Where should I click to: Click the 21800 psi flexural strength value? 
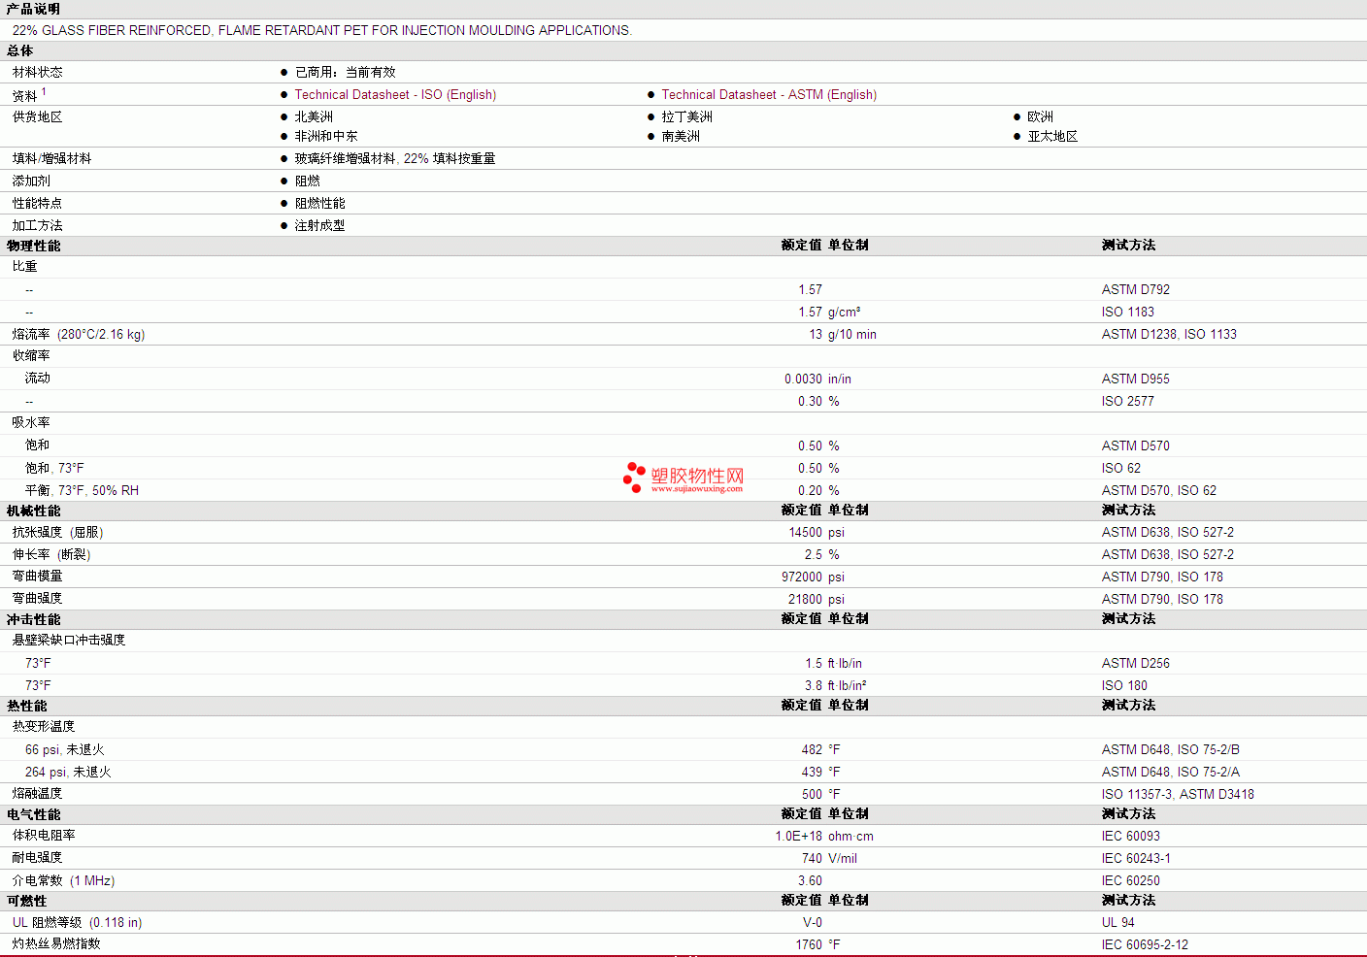coord(817,599)
